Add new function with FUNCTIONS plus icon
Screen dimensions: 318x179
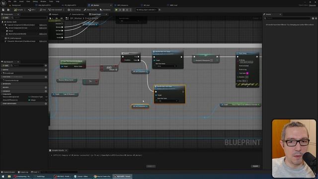[x=46, y=77]
